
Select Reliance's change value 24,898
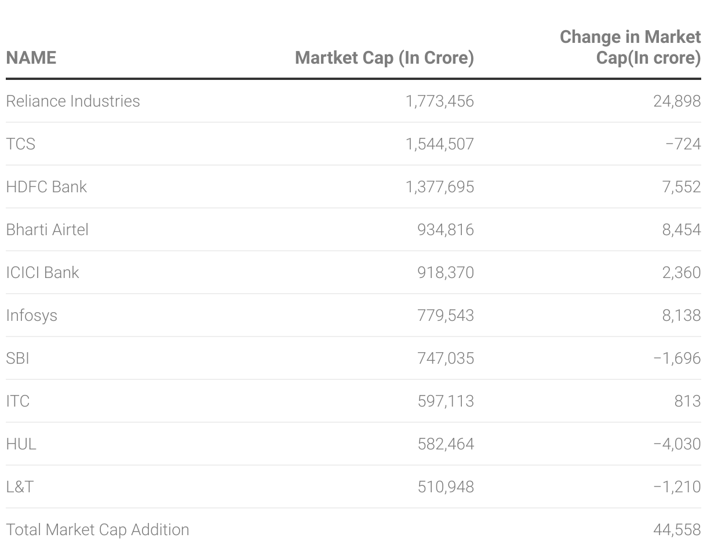click(x=677, y=101)
